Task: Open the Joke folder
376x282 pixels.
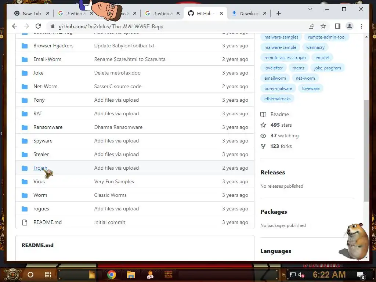Action: [38, 73]
